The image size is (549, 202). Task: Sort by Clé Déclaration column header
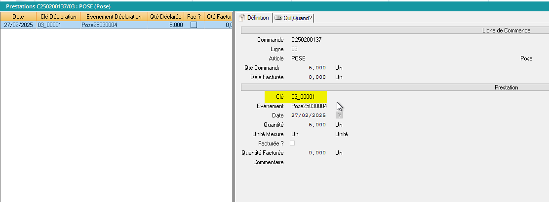point(58,17)
